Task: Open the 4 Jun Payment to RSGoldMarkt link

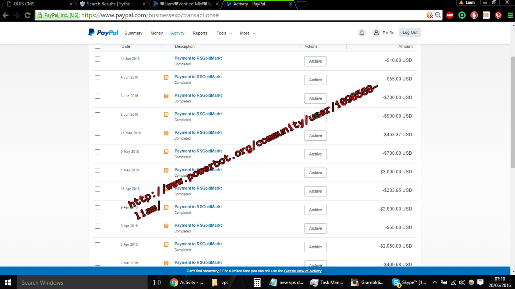Action: point(198,77)
